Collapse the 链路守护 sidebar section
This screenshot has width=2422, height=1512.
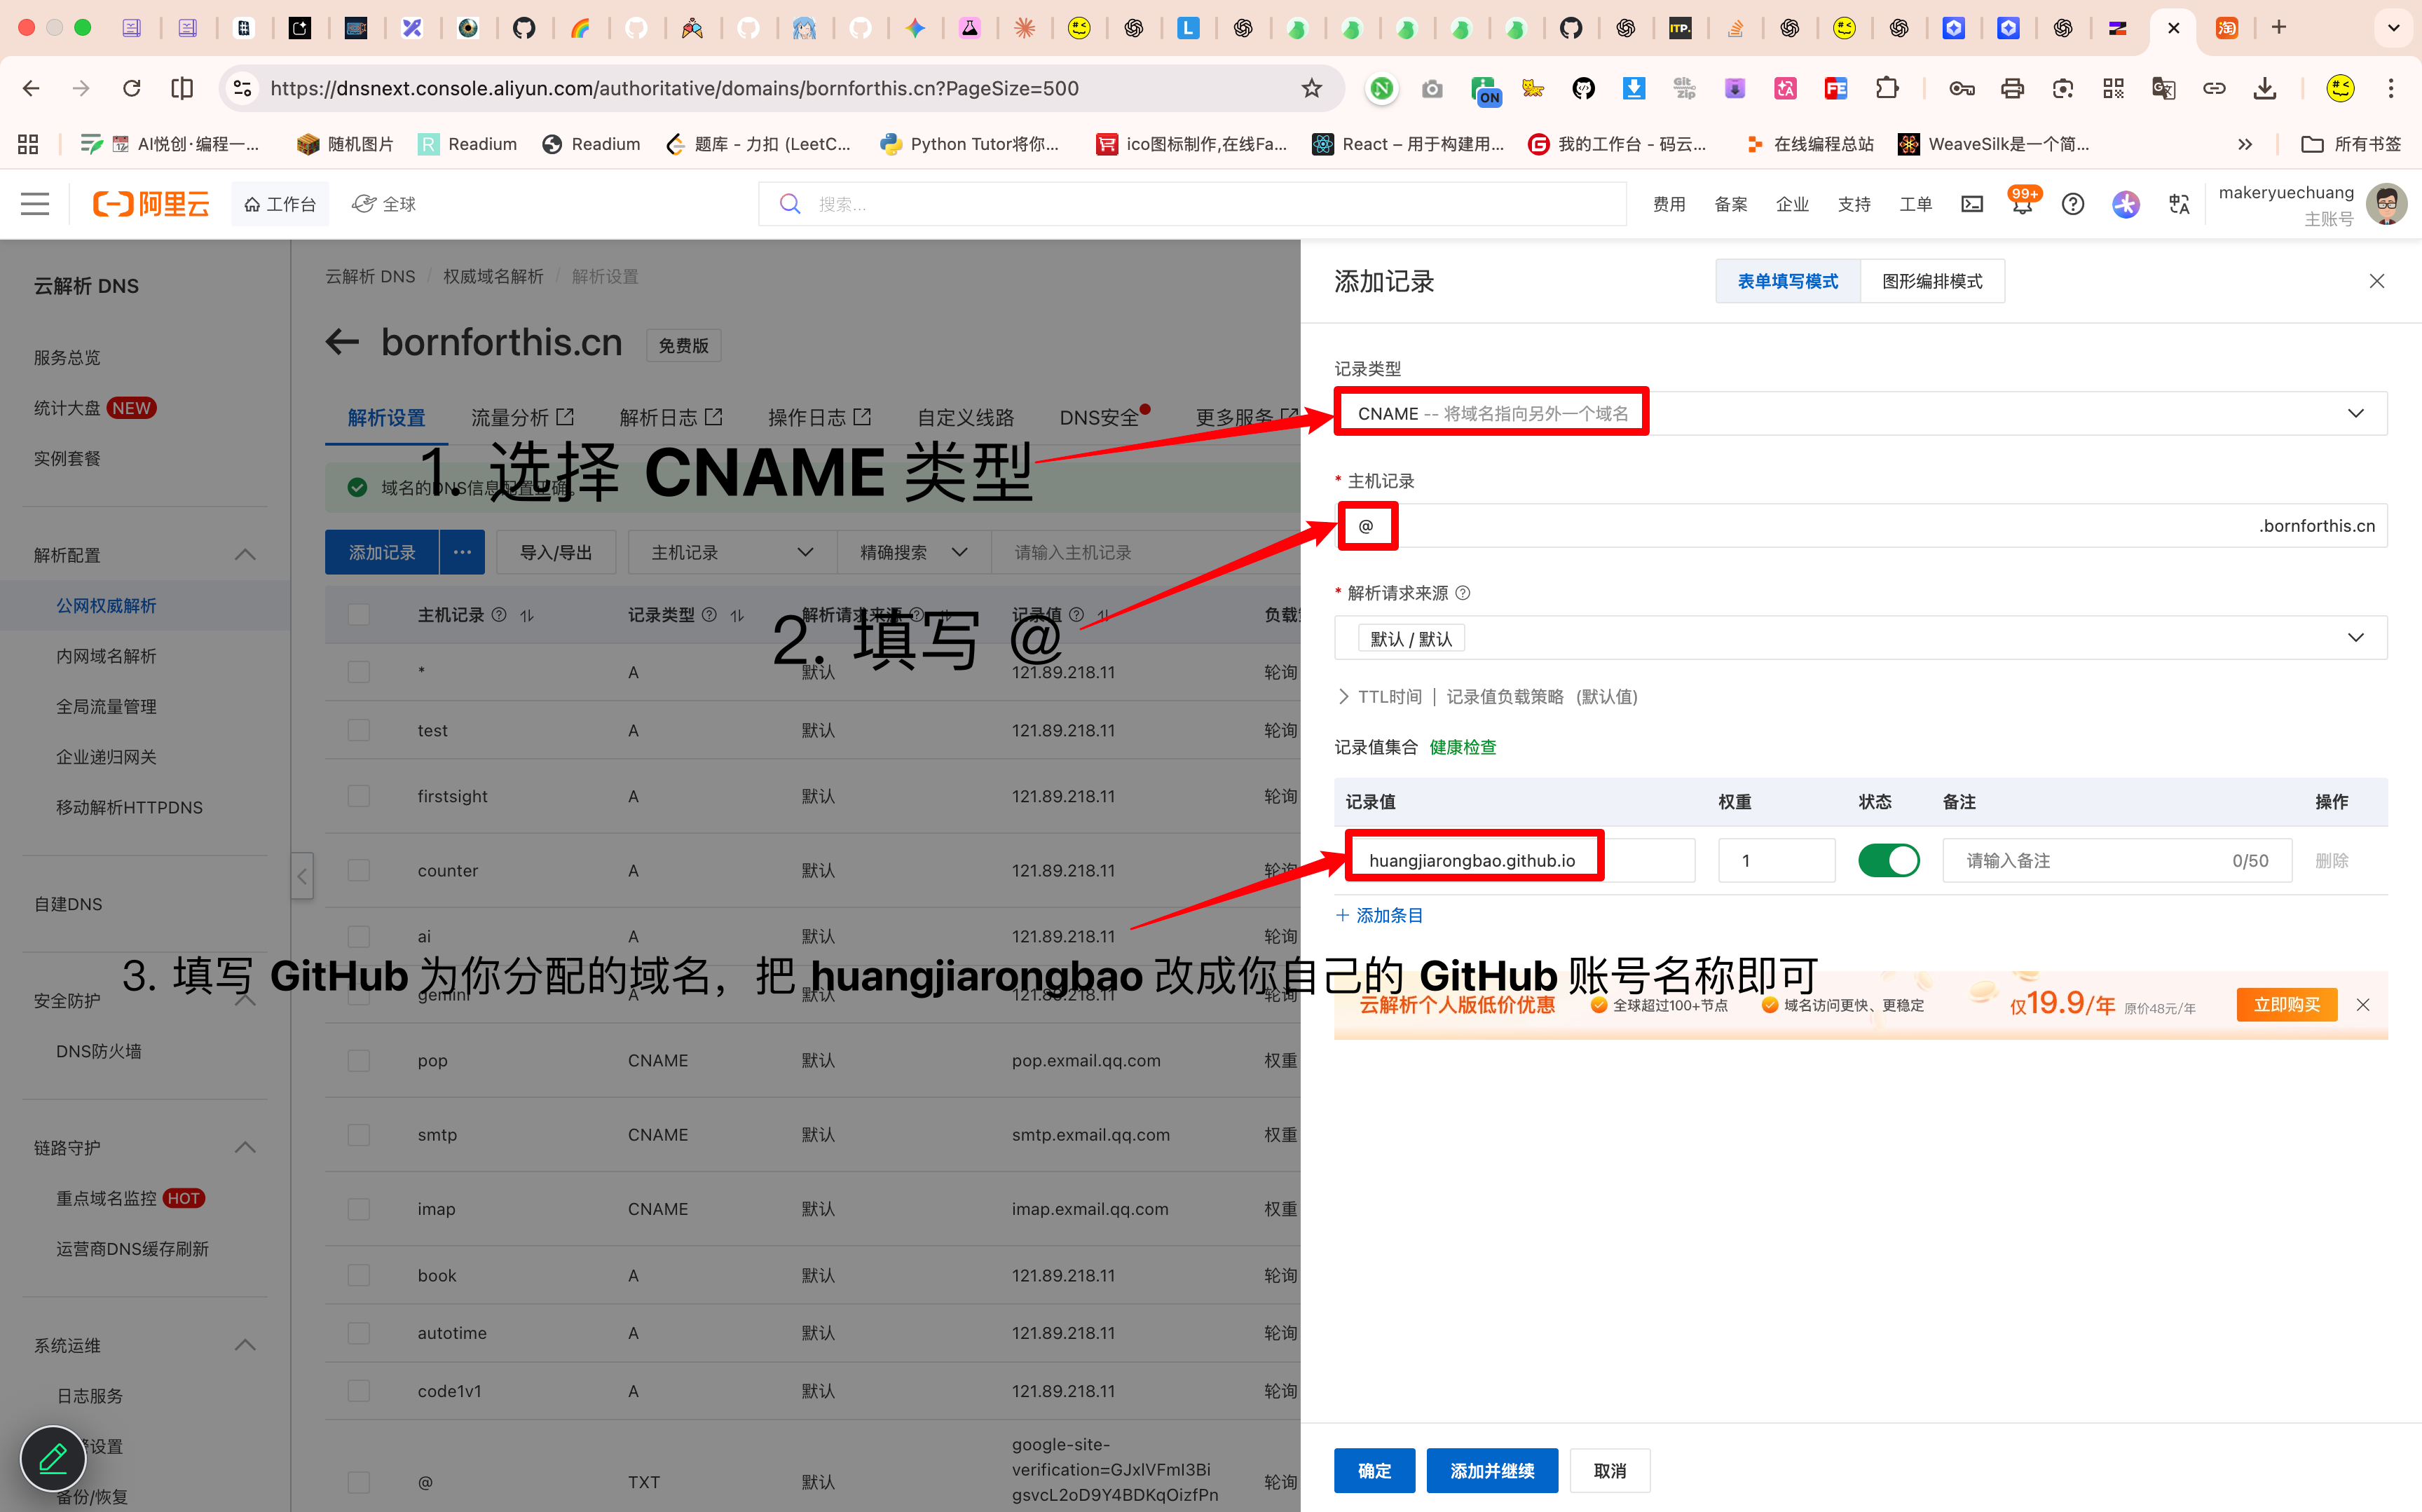pyautogui.click(x=245, y=1147)
